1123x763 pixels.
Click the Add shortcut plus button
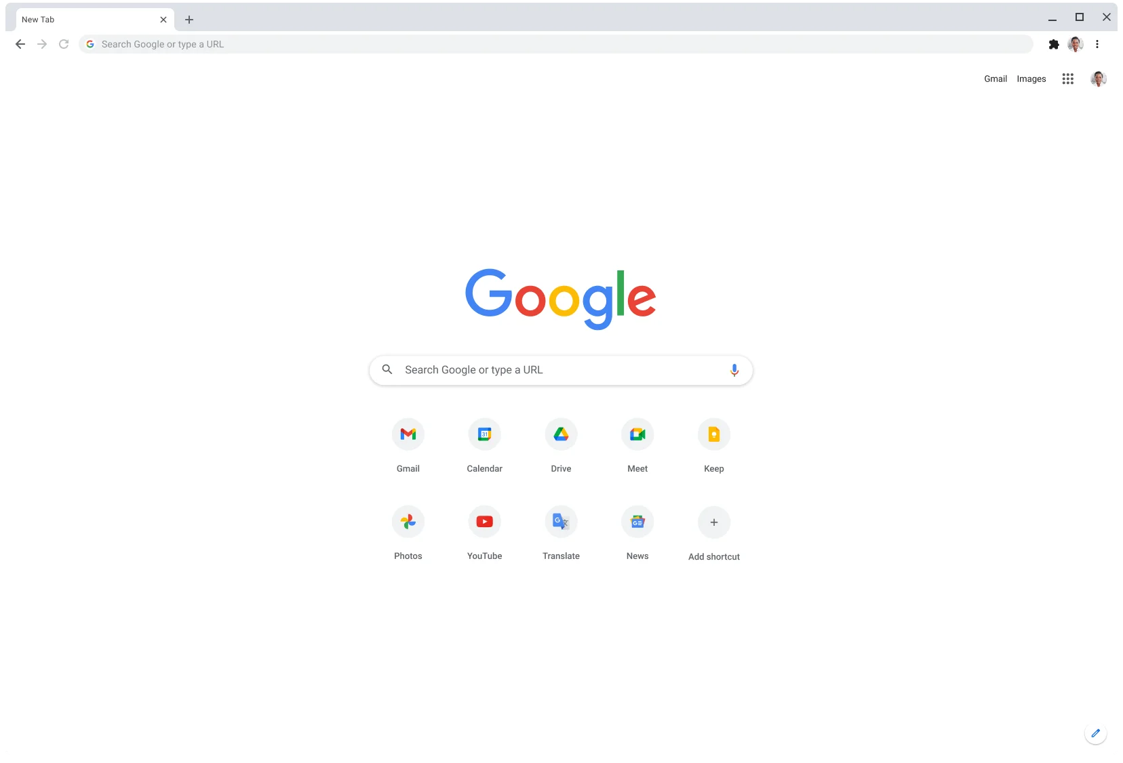pyautogui.click(x=713, y=522)
